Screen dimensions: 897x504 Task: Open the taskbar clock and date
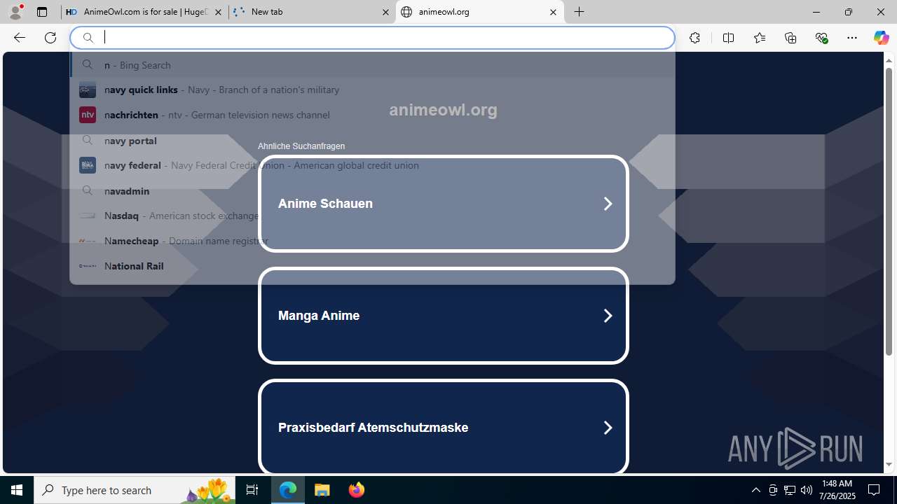coord(838,490)
